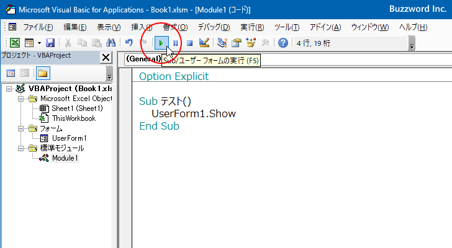Select Module1 in the project tree
This screenshot has width=452, height=248.
click(65, 158)
